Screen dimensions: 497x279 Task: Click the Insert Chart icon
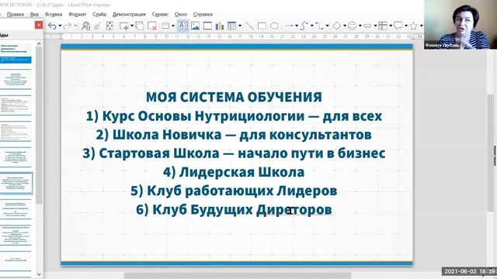point(219,26)
